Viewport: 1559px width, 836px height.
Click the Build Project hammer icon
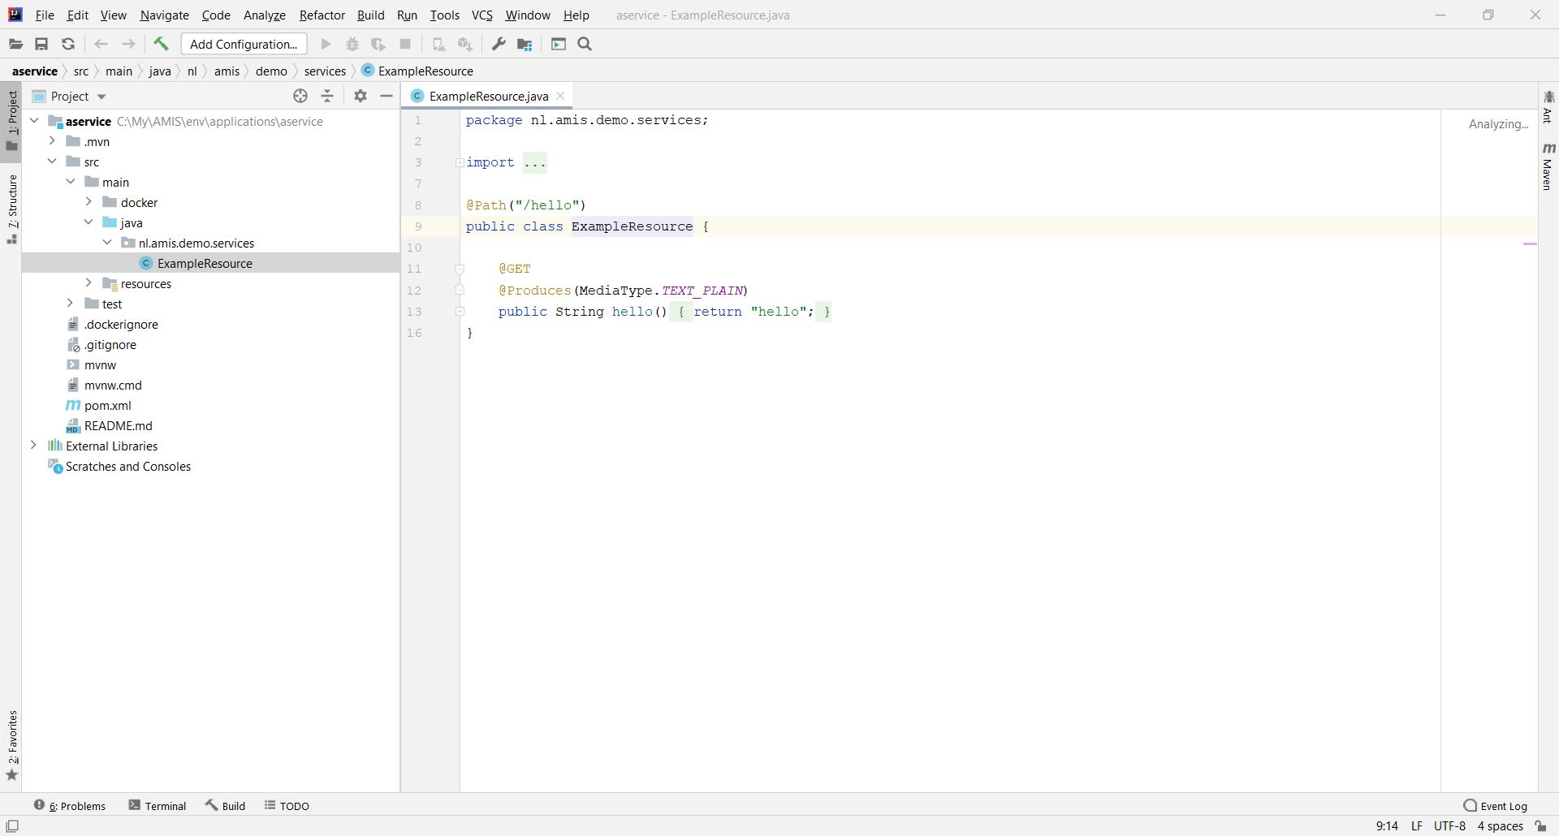(161, 44)
